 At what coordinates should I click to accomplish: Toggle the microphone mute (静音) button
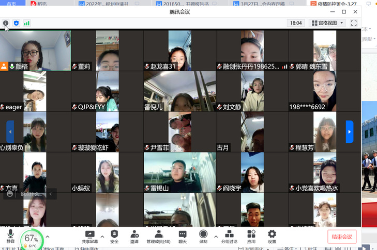pyautogui.click(x=10, y=236)
